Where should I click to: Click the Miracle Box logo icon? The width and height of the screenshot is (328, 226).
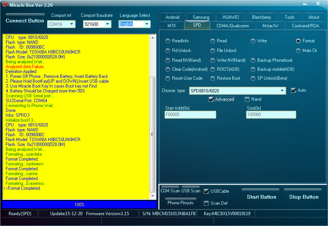tap(5, 4)
